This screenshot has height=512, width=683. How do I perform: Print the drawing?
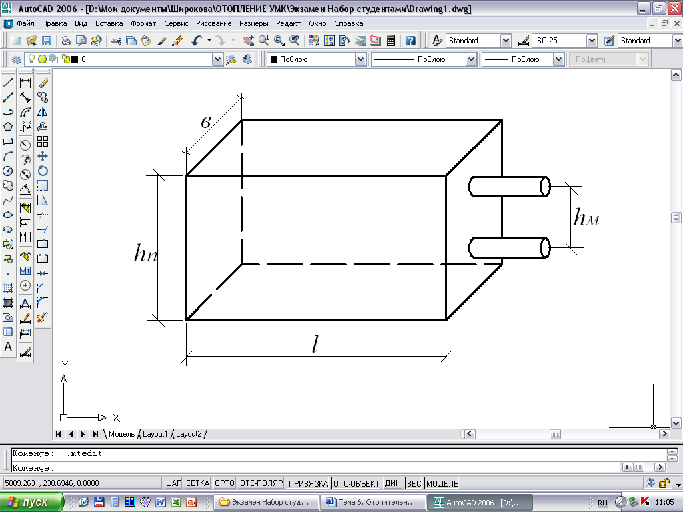coord(66,41)
